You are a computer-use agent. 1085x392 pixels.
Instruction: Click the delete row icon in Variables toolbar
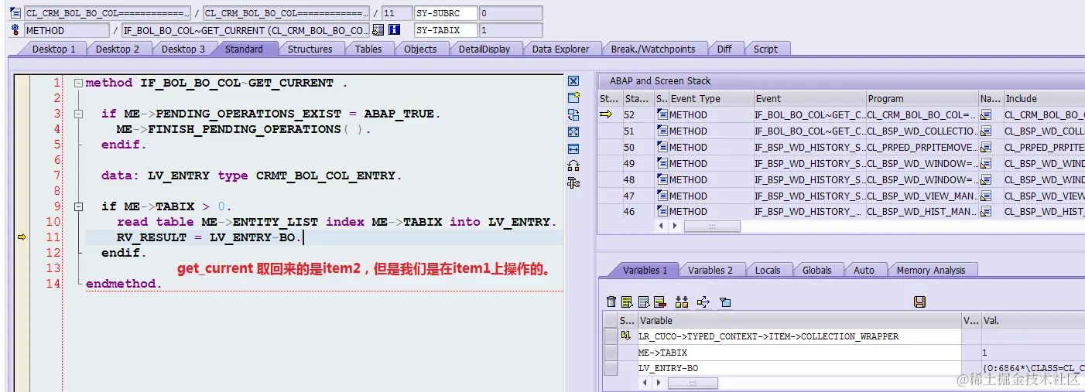pos(659,302)
